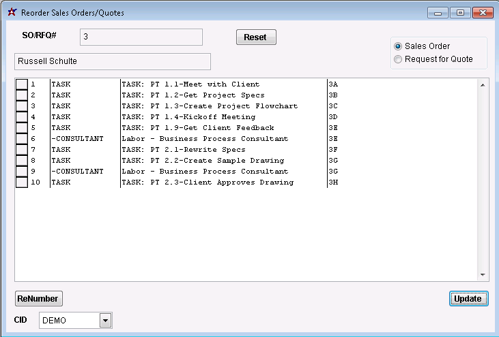Tick the checkbox next to line 6
This screenshot has width=499, height=337.
point(22,139)
